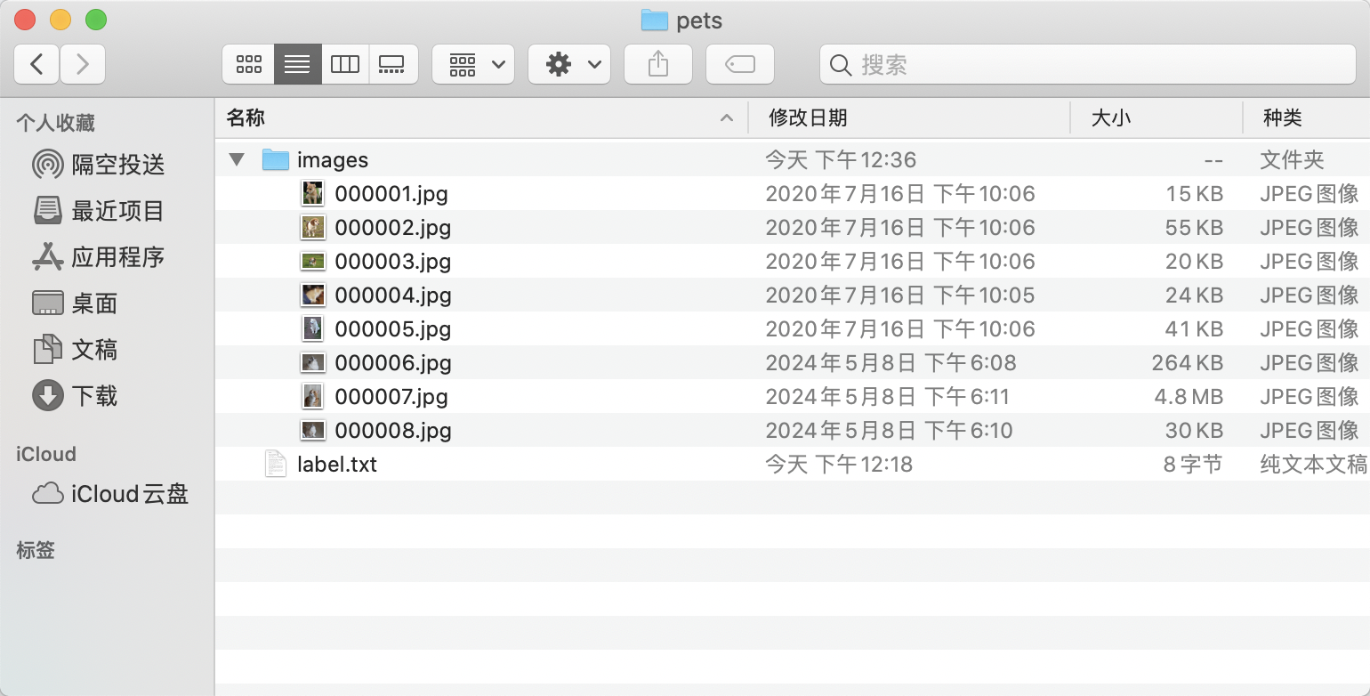The image size is (1370, 696).
Task: Click the 标签 sidebar section heading
Action: 36,550
